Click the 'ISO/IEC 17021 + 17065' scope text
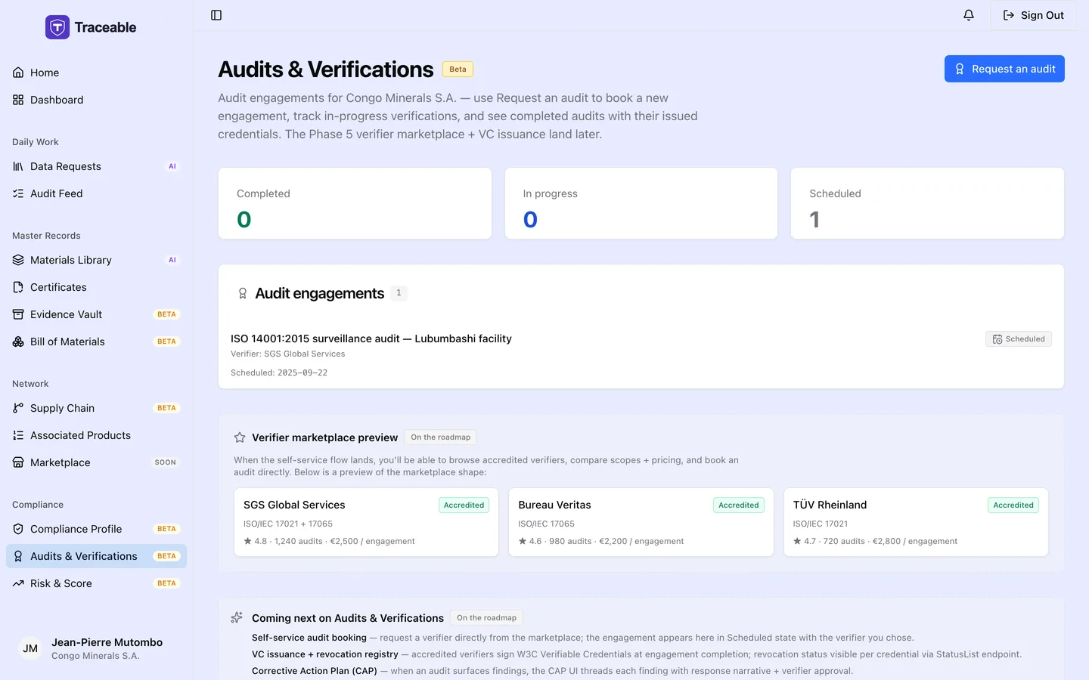The height and width of the screenshot is (680, 1089). (288, 524)
